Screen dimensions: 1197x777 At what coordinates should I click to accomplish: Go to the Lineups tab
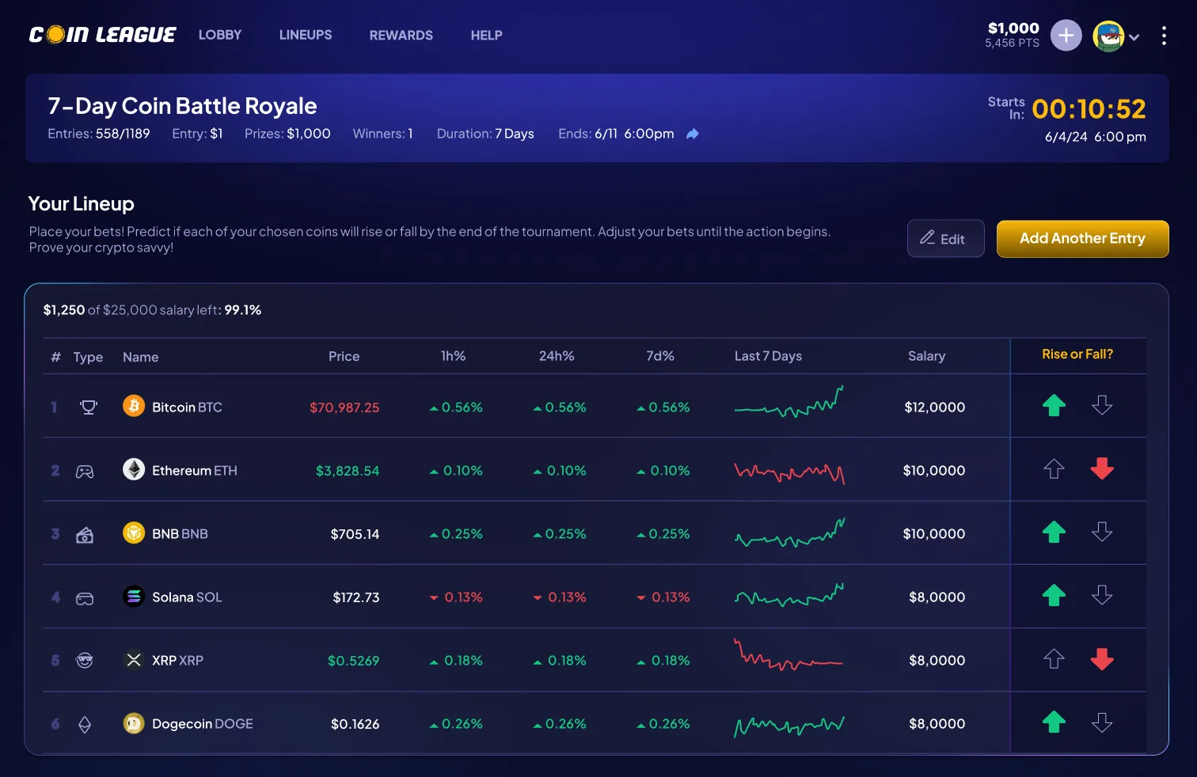click(306, 35)
